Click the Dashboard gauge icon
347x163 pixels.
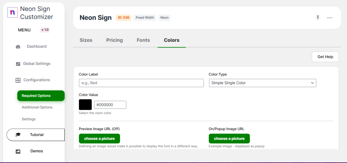(x=18, y=47)
